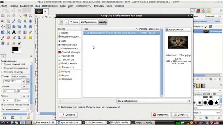
Task: Open 'Все изображения' file filter dropdown
Action: 154,101
